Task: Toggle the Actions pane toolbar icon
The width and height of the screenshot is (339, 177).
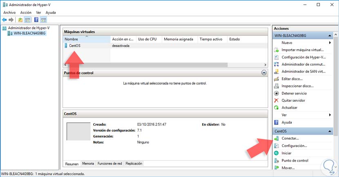Action: [x=43, y=20]
